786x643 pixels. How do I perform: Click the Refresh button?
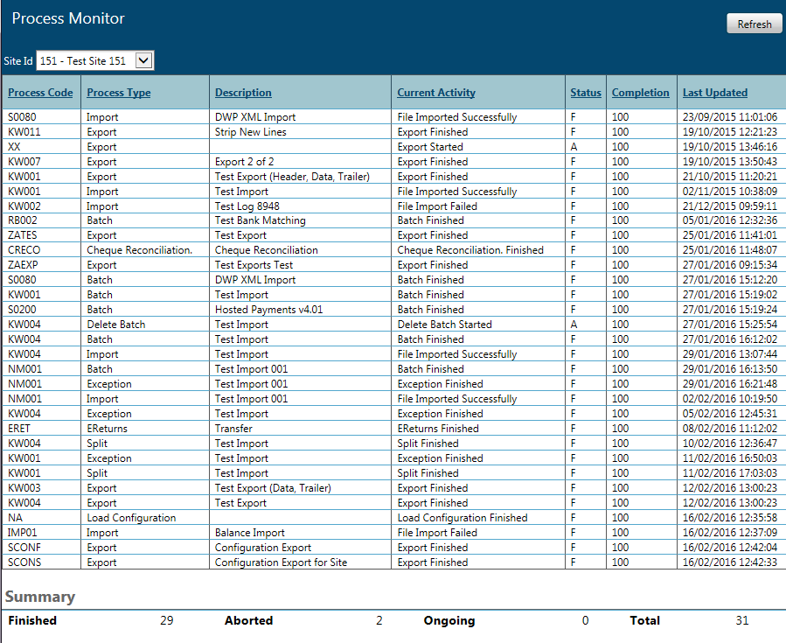(754, 24)
